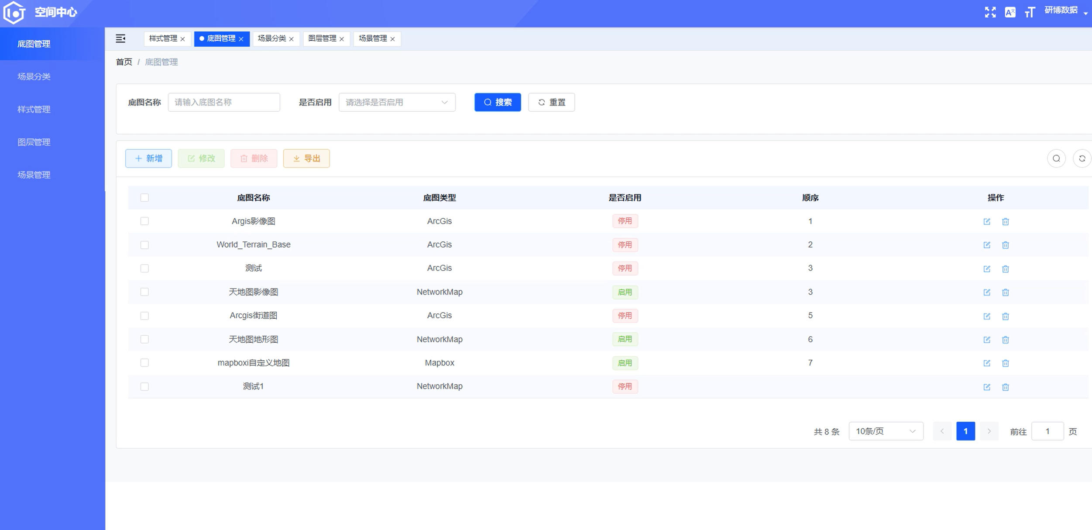
Task: Focus the 底图名称 input field
Action: tap(224, 102)
